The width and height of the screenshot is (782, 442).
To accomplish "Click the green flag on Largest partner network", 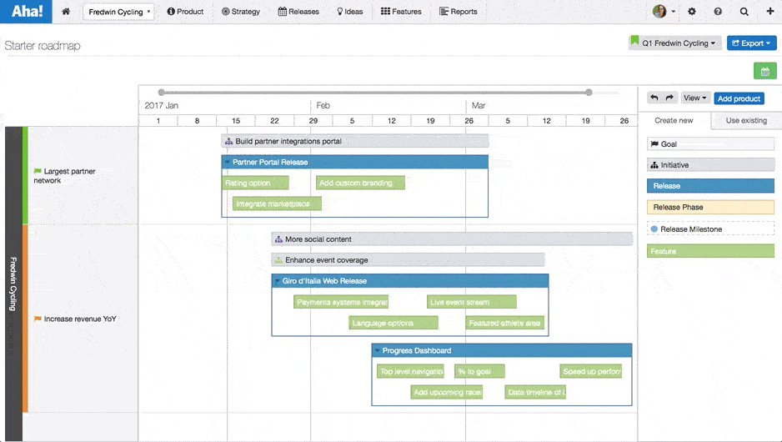I will (x=38, y=171).
